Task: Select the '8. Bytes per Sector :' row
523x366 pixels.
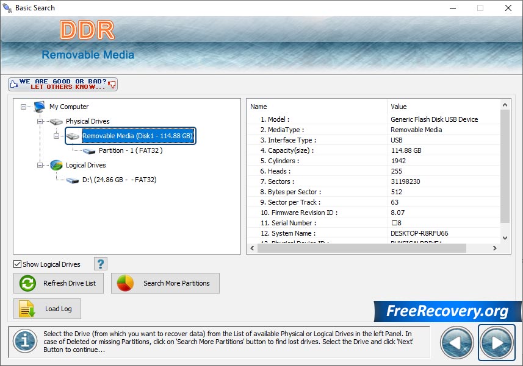Action: pyautogui.click(x=373, y=192)
